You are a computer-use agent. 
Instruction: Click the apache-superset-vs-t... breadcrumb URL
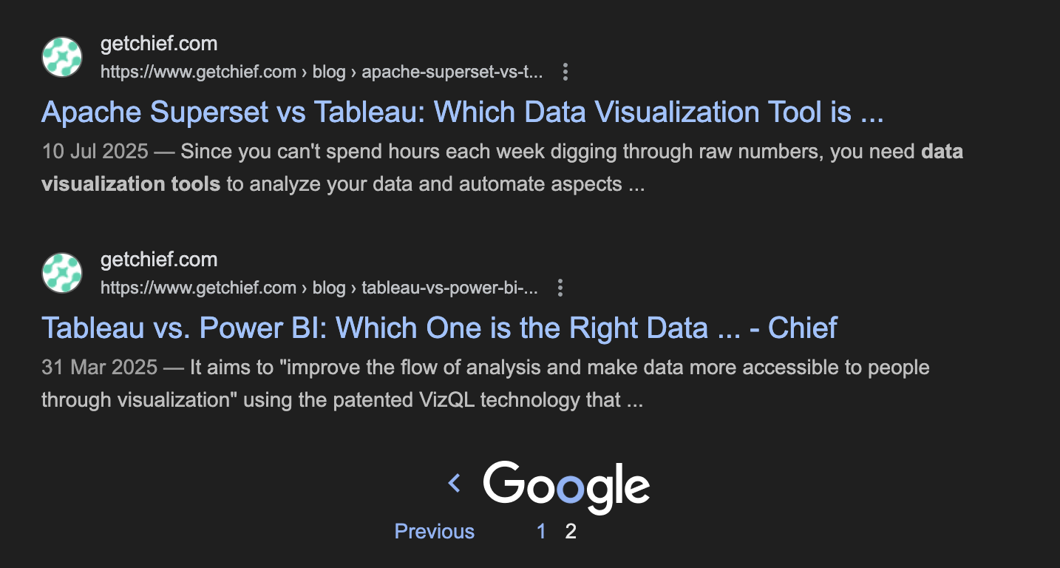point(452,72)
